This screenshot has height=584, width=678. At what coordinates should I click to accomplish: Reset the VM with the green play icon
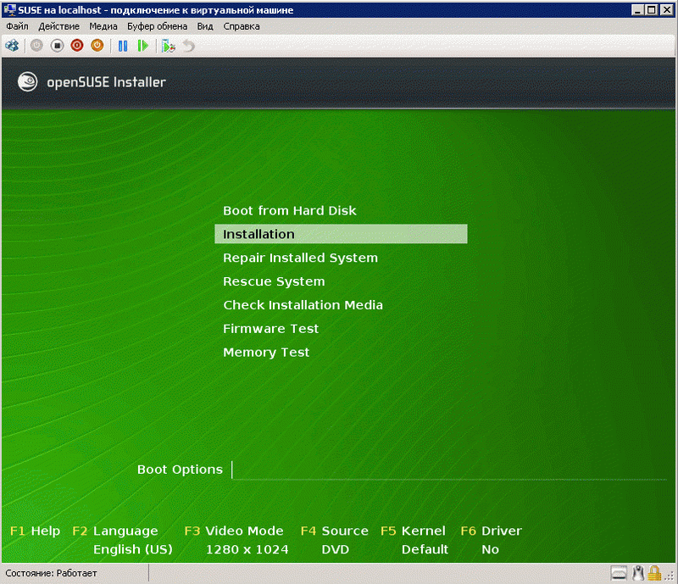pos(142,46)
